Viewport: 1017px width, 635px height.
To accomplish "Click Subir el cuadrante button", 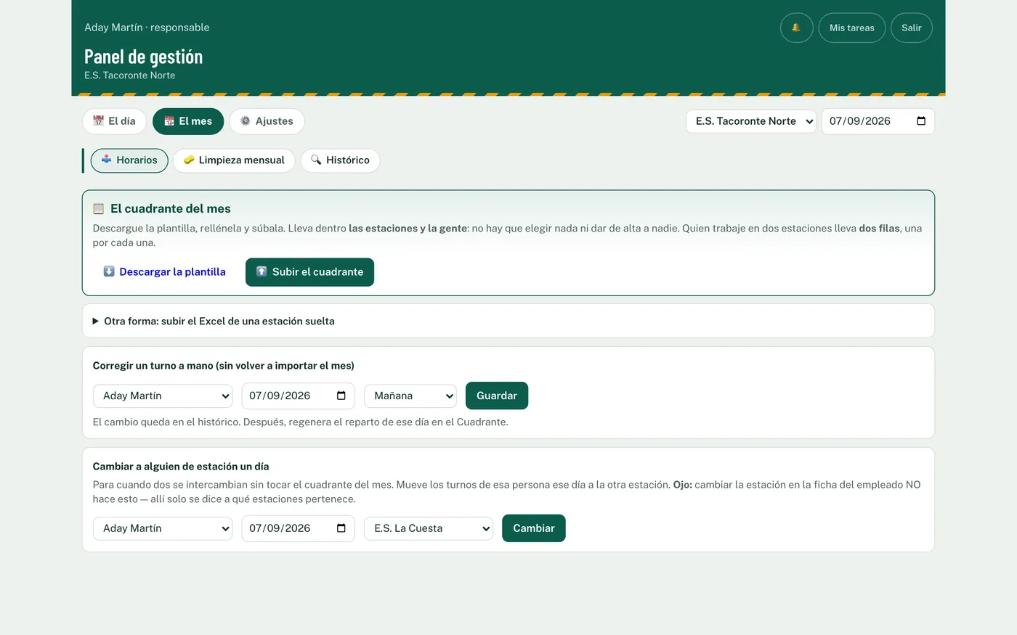I will pyautogui.click(x=309, y=272).
